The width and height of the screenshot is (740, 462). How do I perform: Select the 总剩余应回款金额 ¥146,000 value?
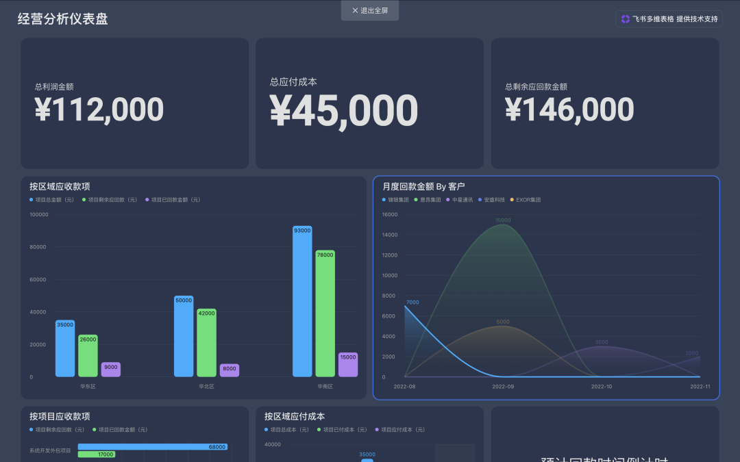click(x=569, y=110)
